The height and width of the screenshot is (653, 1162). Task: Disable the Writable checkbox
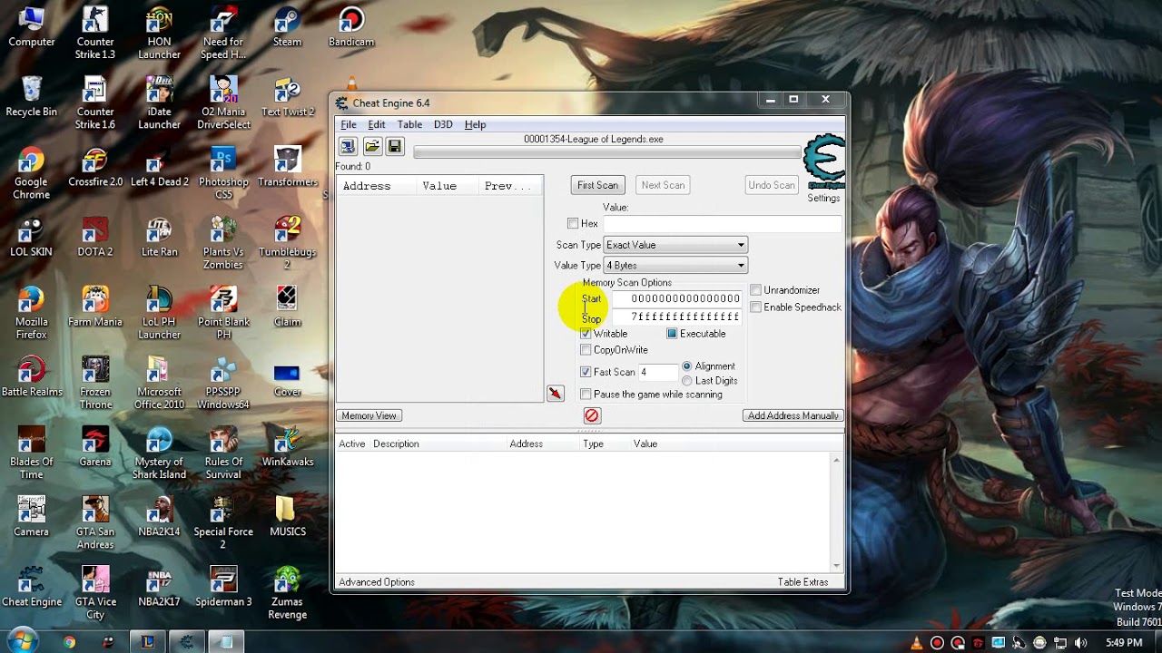click(x=586, y=334)
